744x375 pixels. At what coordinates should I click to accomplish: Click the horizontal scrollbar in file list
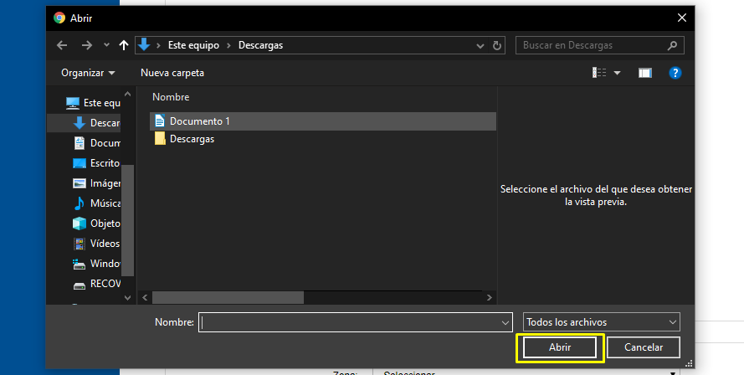(x=228, y=297)
